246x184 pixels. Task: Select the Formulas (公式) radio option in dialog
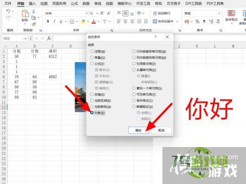click(x=92, y=64)
